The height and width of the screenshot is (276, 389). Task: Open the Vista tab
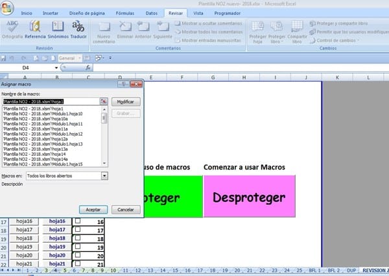198,13
